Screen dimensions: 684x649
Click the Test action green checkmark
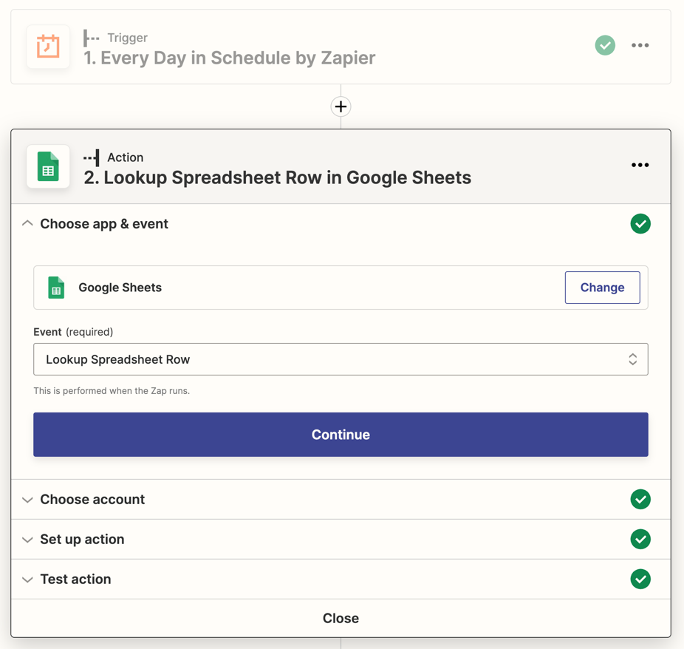click(x=640, y=580)
